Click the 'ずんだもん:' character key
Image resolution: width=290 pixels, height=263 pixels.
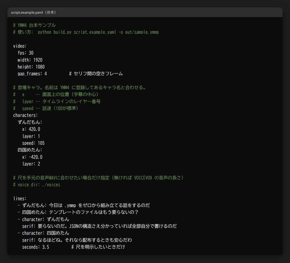pos(30,122)
